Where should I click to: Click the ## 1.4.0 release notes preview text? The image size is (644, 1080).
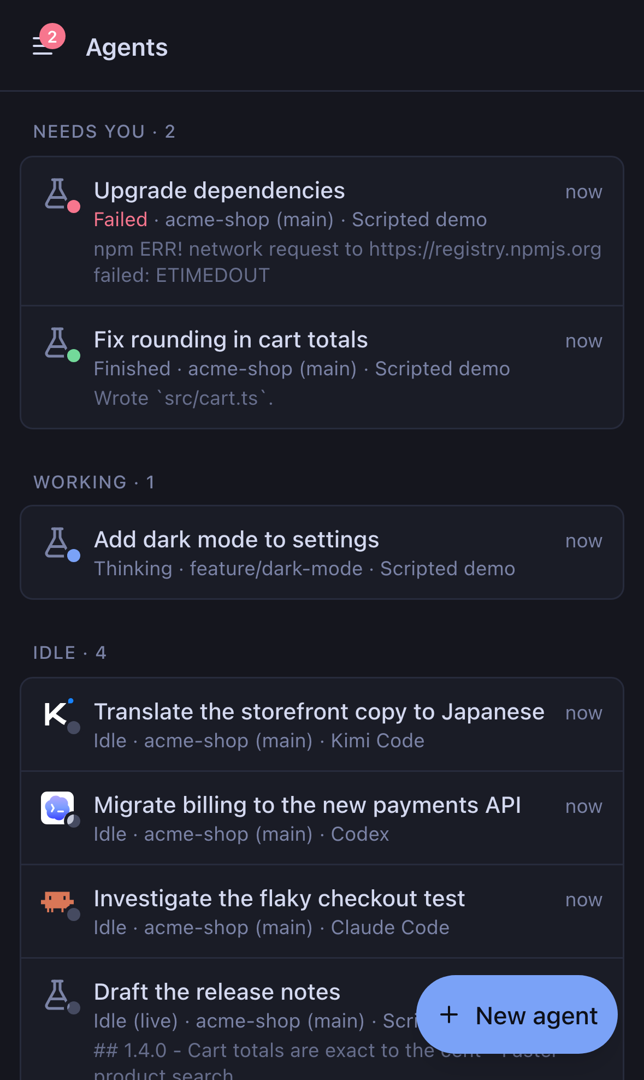325,1061
